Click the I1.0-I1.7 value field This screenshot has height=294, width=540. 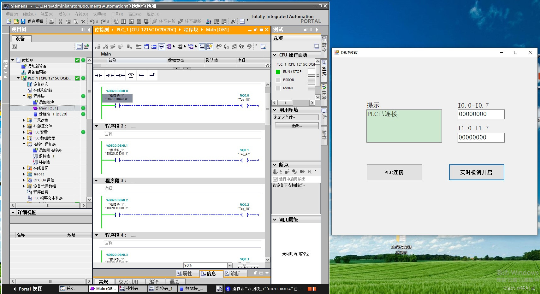click(481, 138)
